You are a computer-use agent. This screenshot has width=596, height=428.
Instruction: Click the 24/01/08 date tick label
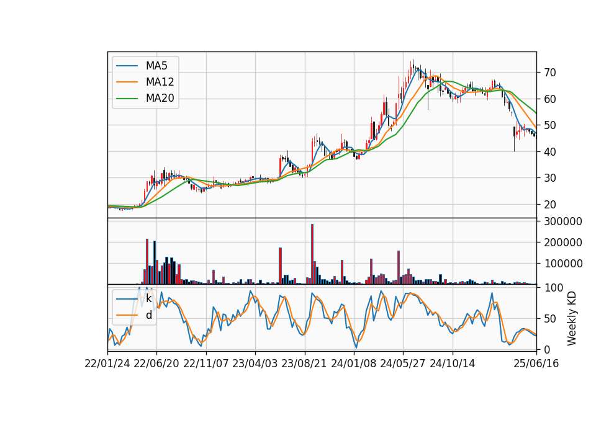(x=353, y=363)
